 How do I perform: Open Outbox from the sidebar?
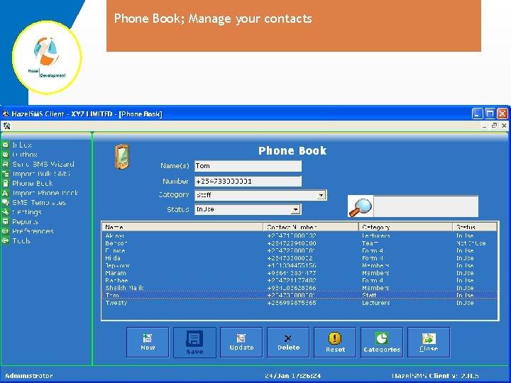(25, 155)
